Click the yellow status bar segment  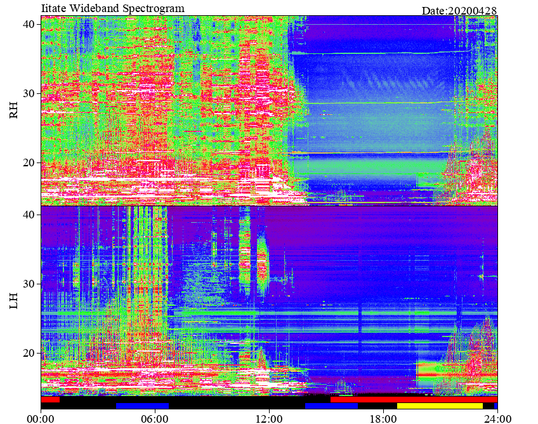440,406
